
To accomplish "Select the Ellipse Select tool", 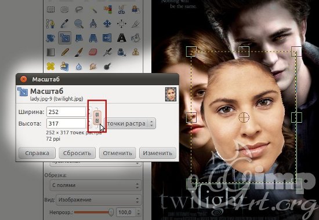I will coord(64,9).
